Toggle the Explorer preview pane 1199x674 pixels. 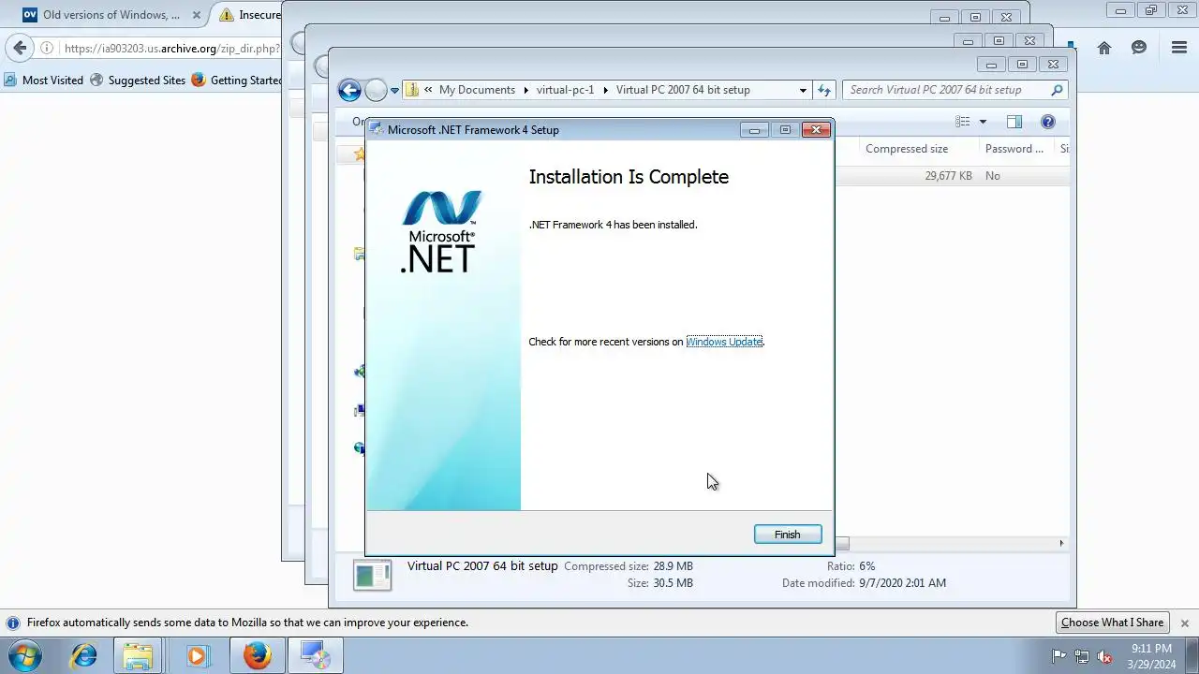coord(1014,122)
